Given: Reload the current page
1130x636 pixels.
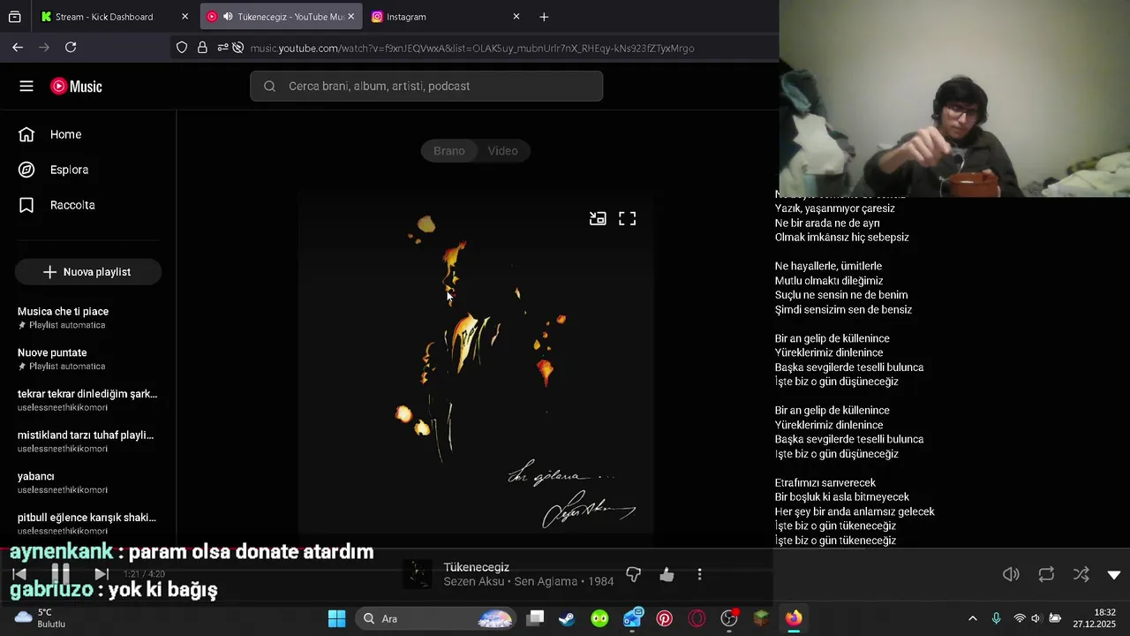Looking at the screenshot, I should click(71, 48).
